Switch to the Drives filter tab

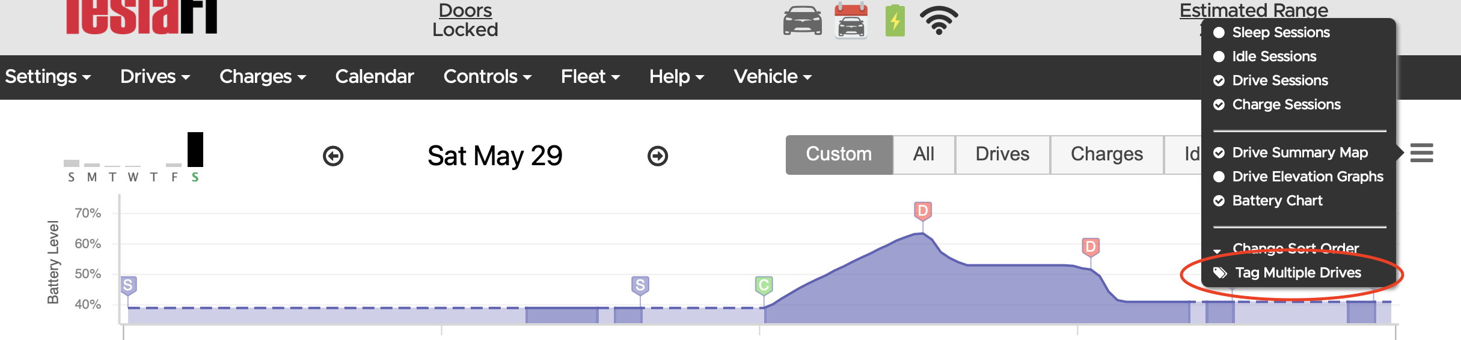pyautogui.click(x=1002, y=154)
